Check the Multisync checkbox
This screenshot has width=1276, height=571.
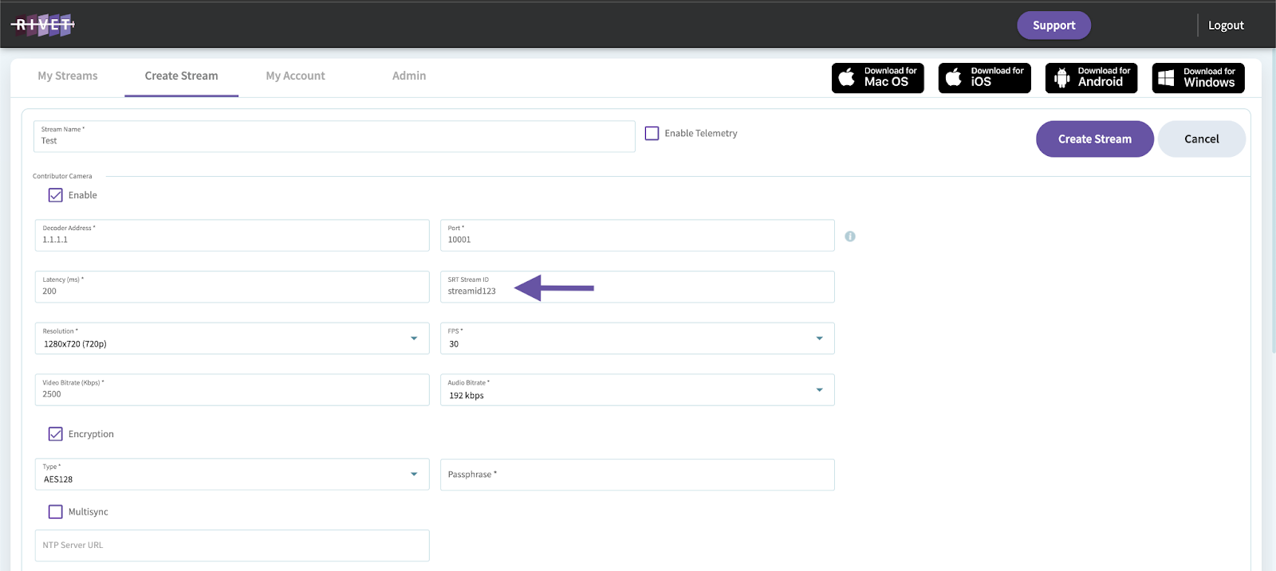pyautogui.click(x=55, y=512)
